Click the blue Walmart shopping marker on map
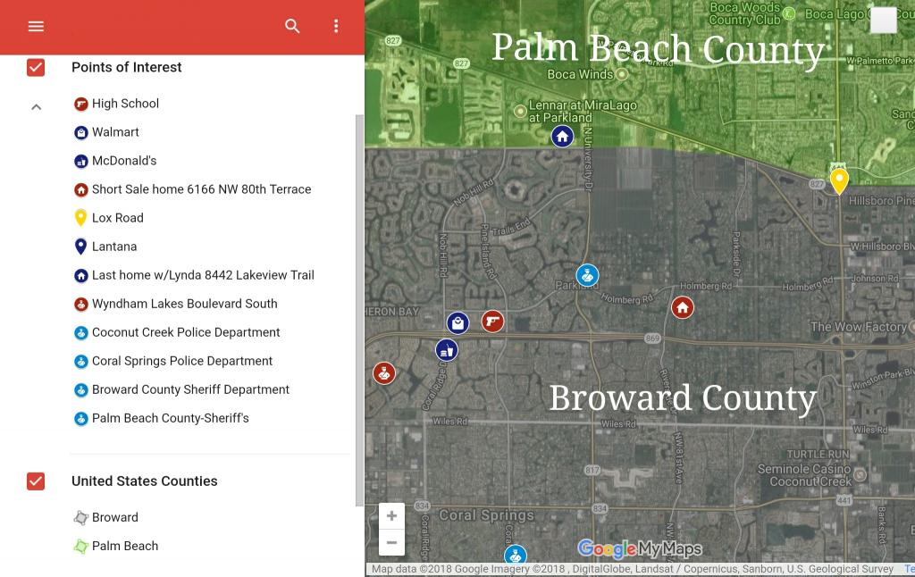Viewport: 915px width, 577px height. pos(457,322)
